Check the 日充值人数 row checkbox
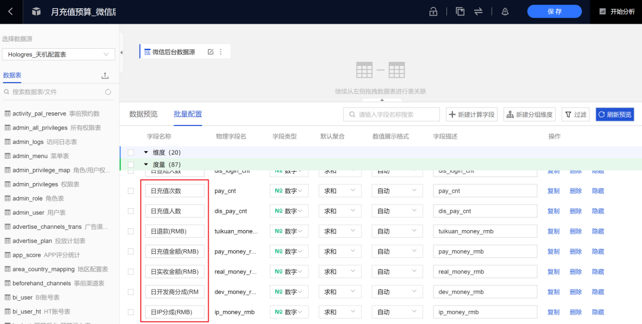The image size is (642, 324). (x=131, y=211)
